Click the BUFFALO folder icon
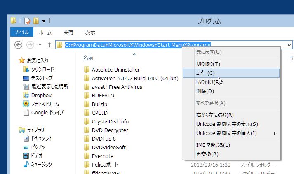This screenshot has width=294, height=174. tap(87, 95)
